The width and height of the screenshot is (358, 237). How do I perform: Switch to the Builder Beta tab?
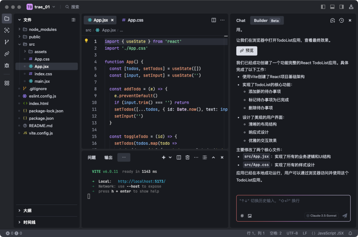tap(267, 21)
